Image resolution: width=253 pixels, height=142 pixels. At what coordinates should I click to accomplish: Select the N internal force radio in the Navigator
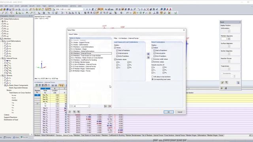click(5, 61)
